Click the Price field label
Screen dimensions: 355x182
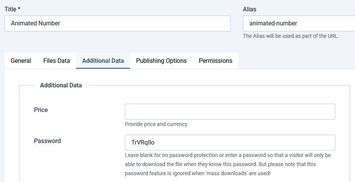point(41,110)
